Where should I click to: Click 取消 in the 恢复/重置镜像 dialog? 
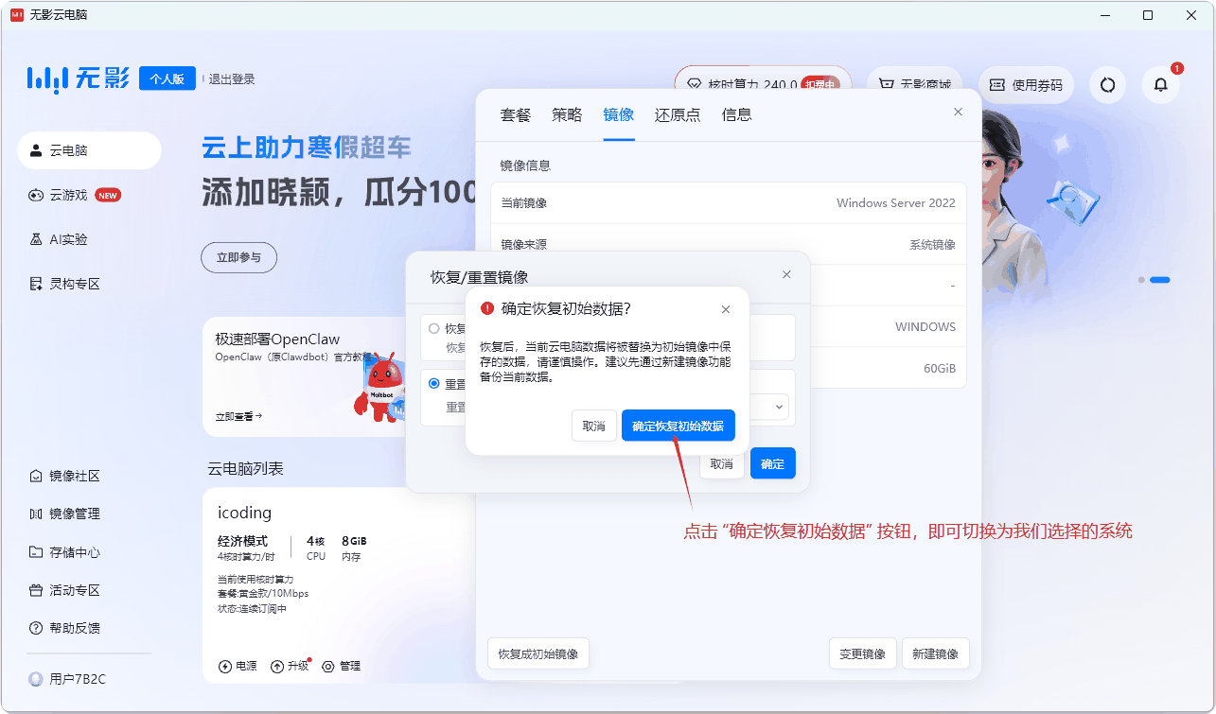click(x=721, y=463)
